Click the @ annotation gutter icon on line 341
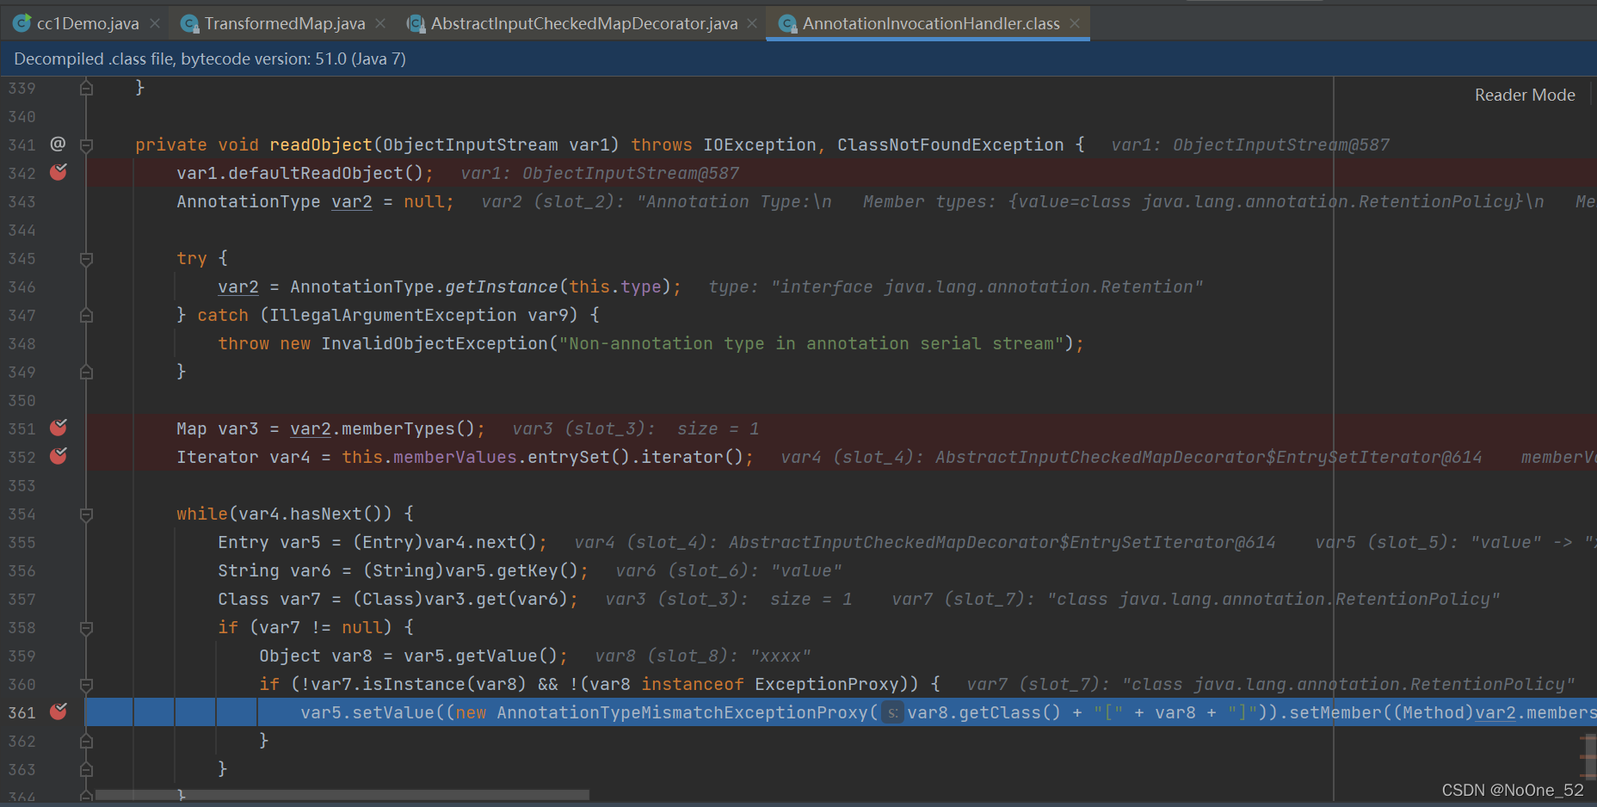Screen dimensions: 1597x807 pos(58,144)
